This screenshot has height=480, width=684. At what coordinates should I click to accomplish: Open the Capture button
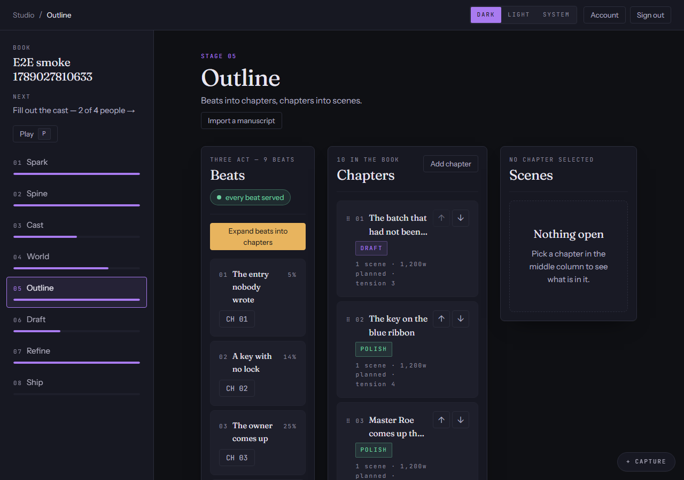click(646, 461)
